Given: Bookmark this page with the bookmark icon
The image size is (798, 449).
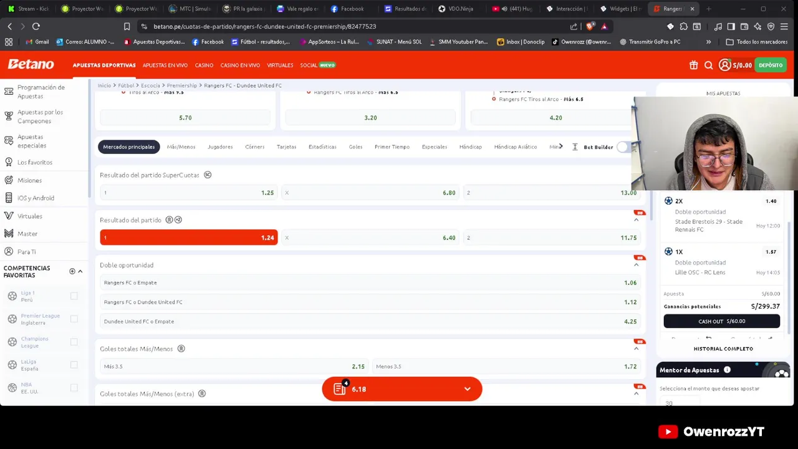Looking at the screenshot, I should click(127, 26).
